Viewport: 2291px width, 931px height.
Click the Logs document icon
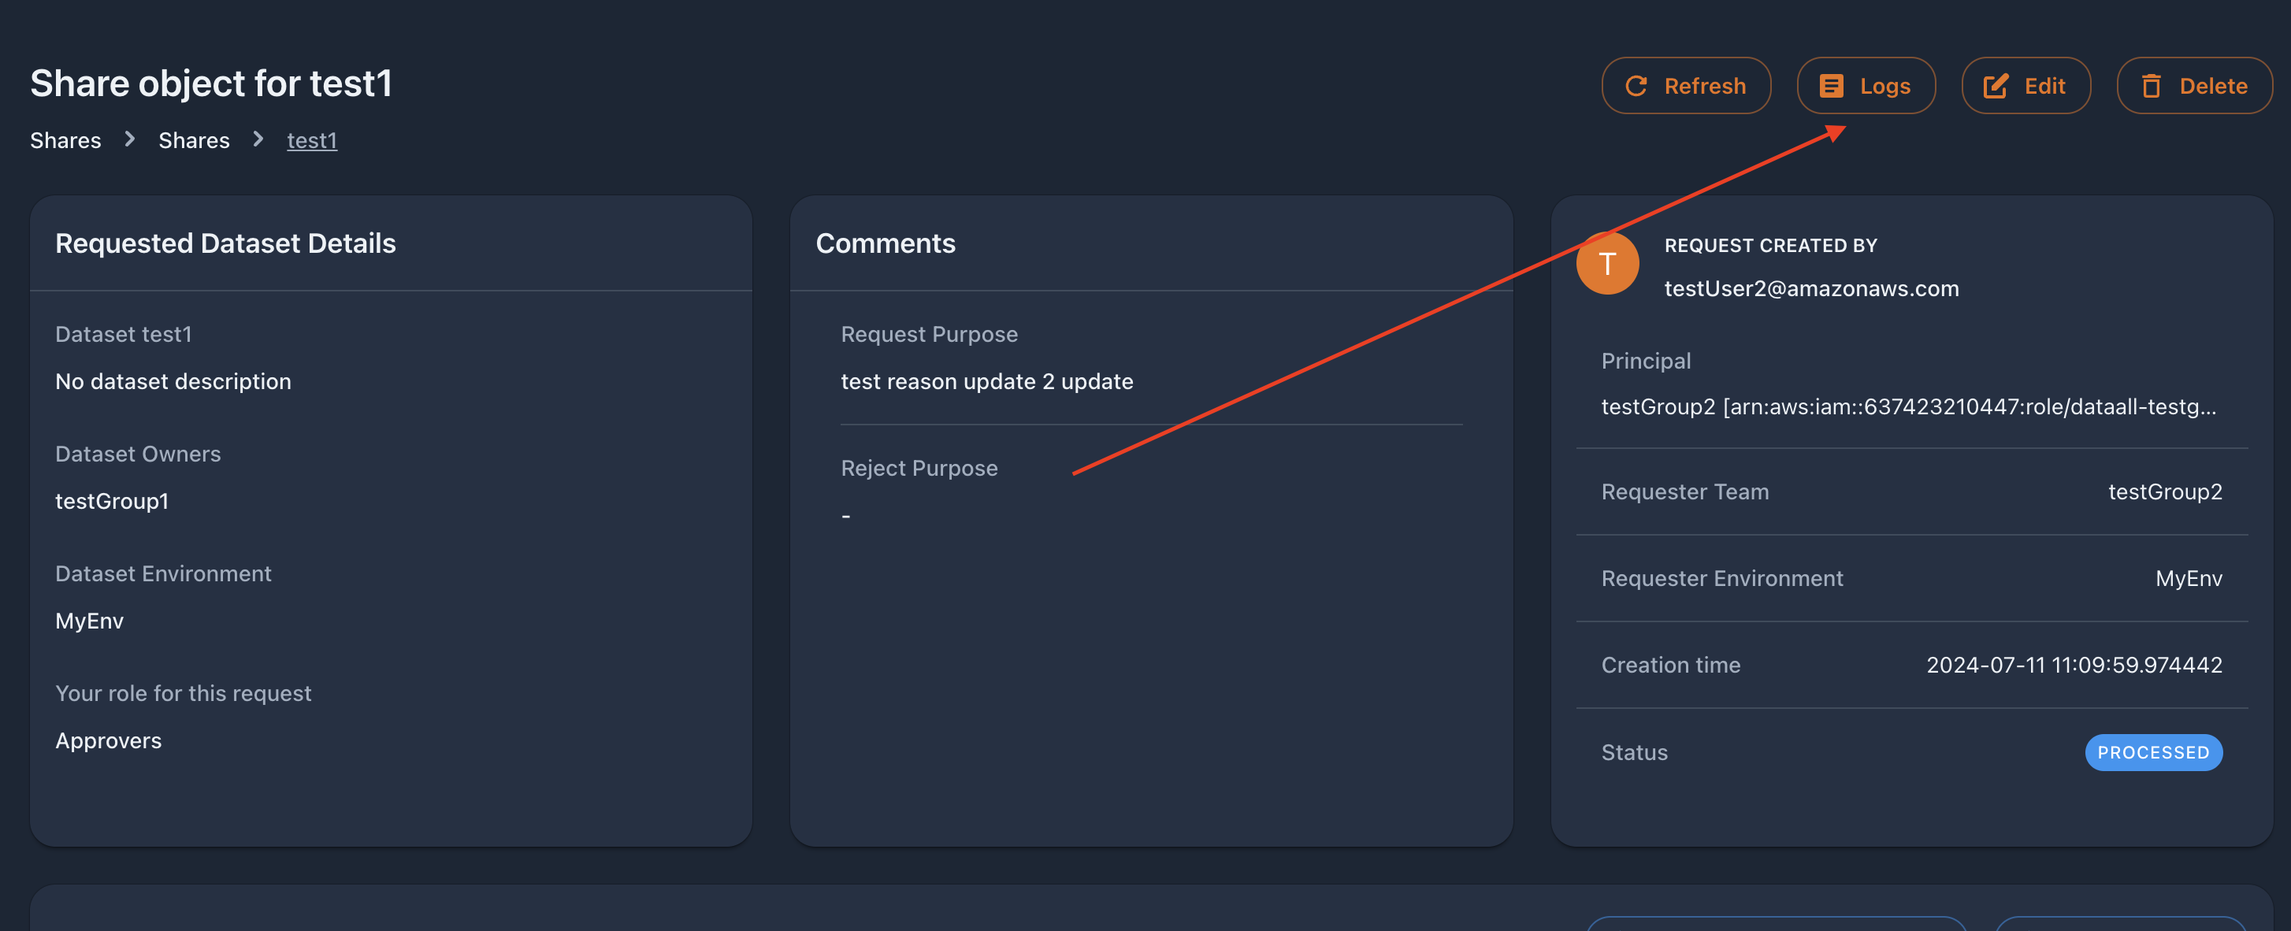point(1831,85)
